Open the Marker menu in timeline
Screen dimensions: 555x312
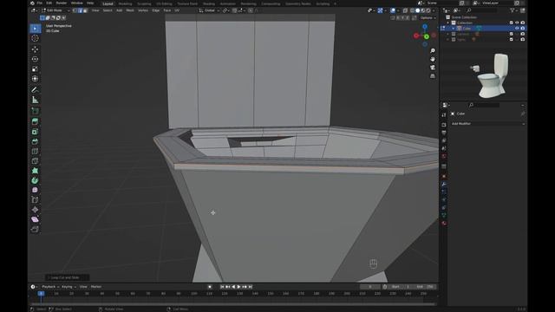96,287
